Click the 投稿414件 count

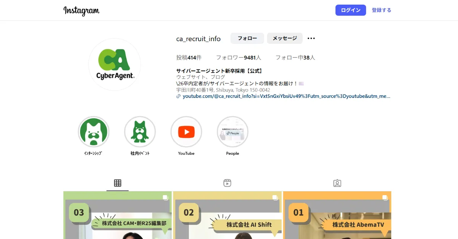pos(189,58)
